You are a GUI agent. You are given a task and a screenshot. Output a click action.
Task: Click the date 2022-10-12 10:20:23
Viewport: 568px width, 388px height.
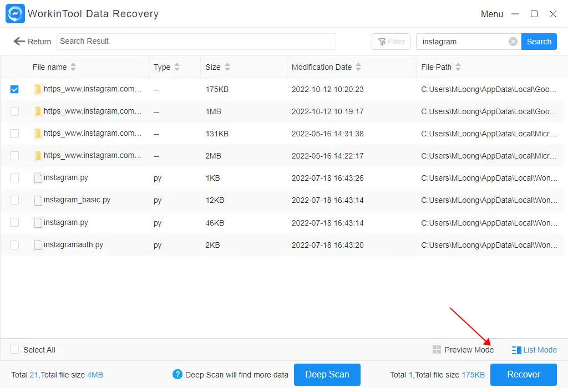[327, 89]
